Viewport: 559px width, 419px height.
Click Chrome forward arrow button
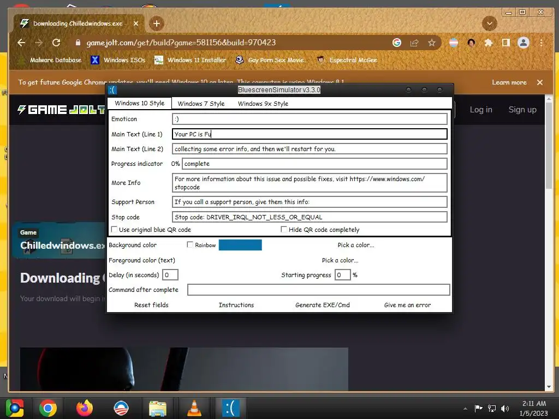(39, 43)
